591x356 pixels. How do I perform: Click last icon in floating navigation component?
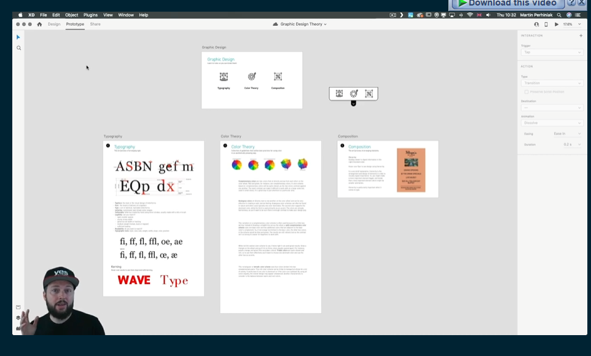click(369, 93)
